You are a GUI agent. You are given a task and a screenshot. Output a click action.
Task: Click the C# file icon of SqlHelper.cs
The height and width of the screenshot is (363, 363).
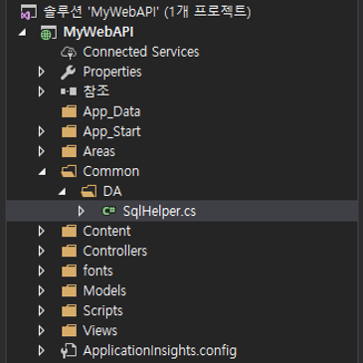pos(108,211)
